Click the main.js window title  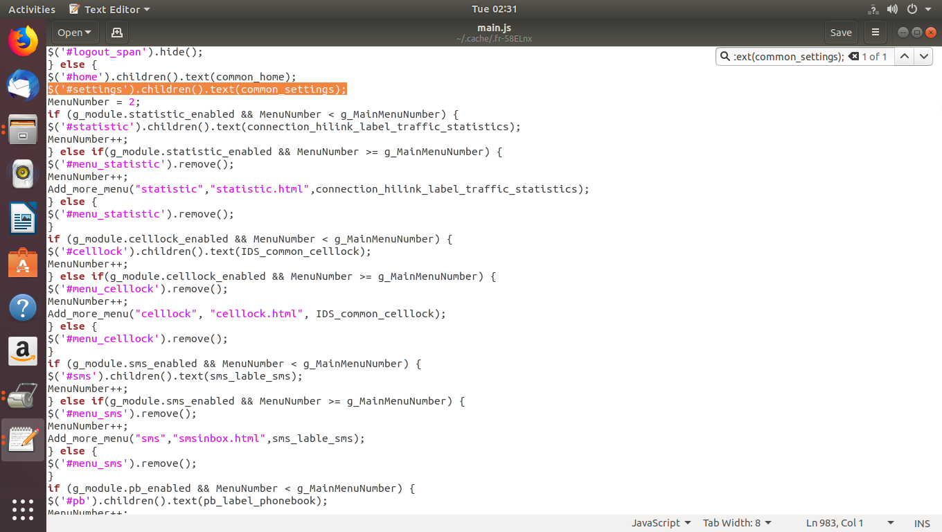(x=494, y=28)
